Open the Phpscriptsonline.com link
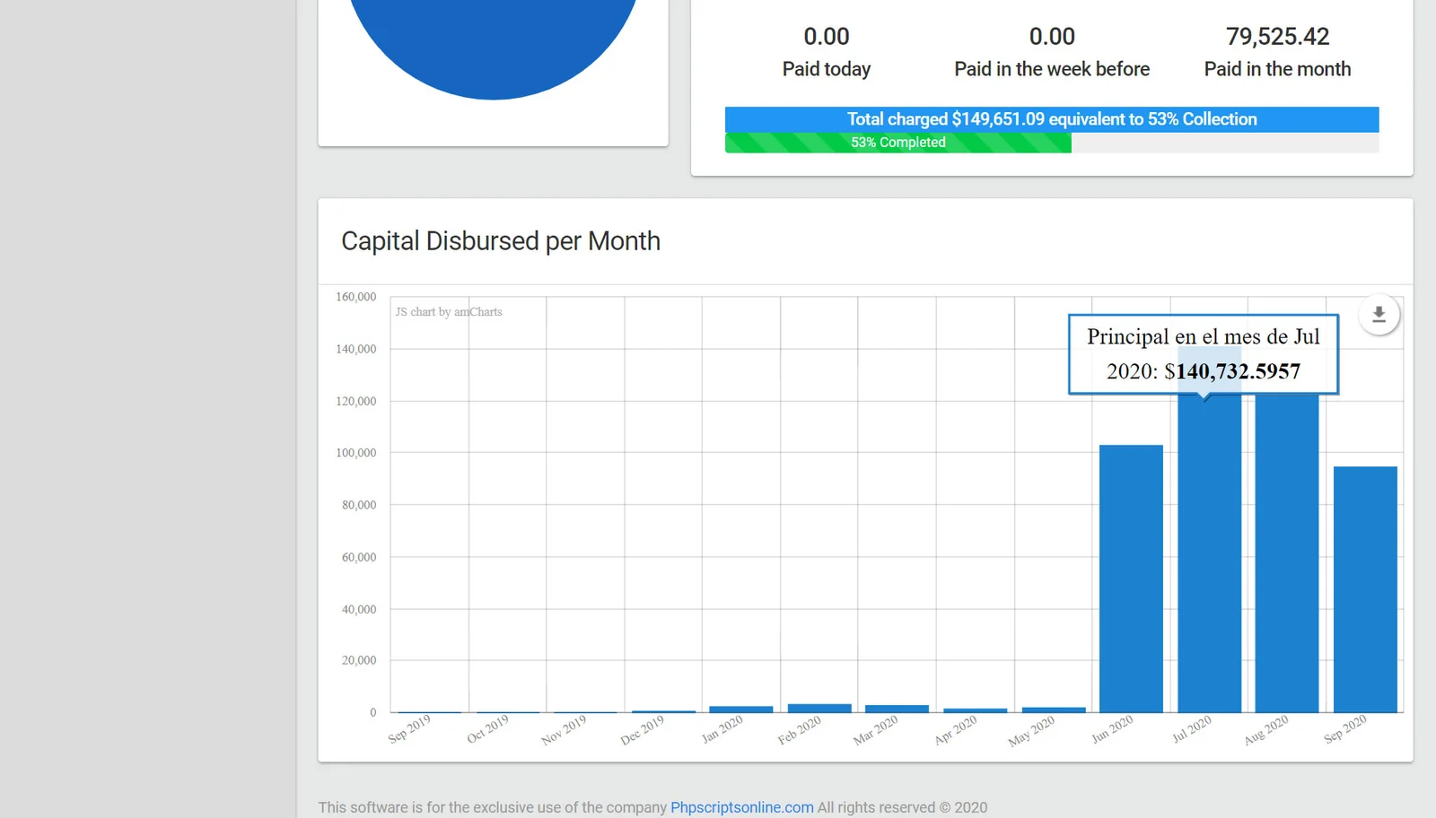The height and width of the screenshot is (818, 1436). click(741, 807)
